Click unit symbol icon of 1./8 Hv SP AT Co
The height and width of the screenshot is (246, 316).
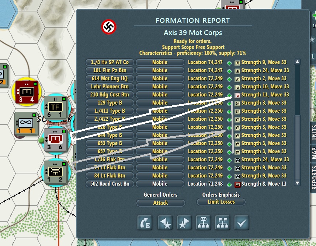tap(237, 63)
